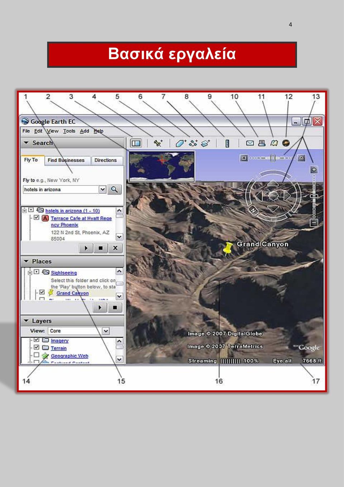Viewport: 344px width, 487px height.
Task: Open the Grand Canyon place link
Action: click(72, 293)
